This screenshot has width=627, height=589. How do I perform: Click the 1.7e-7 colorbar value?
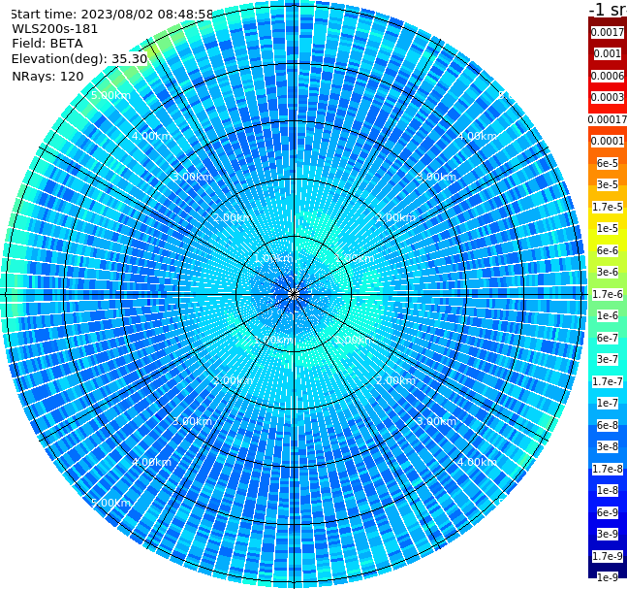click(608, 381)
